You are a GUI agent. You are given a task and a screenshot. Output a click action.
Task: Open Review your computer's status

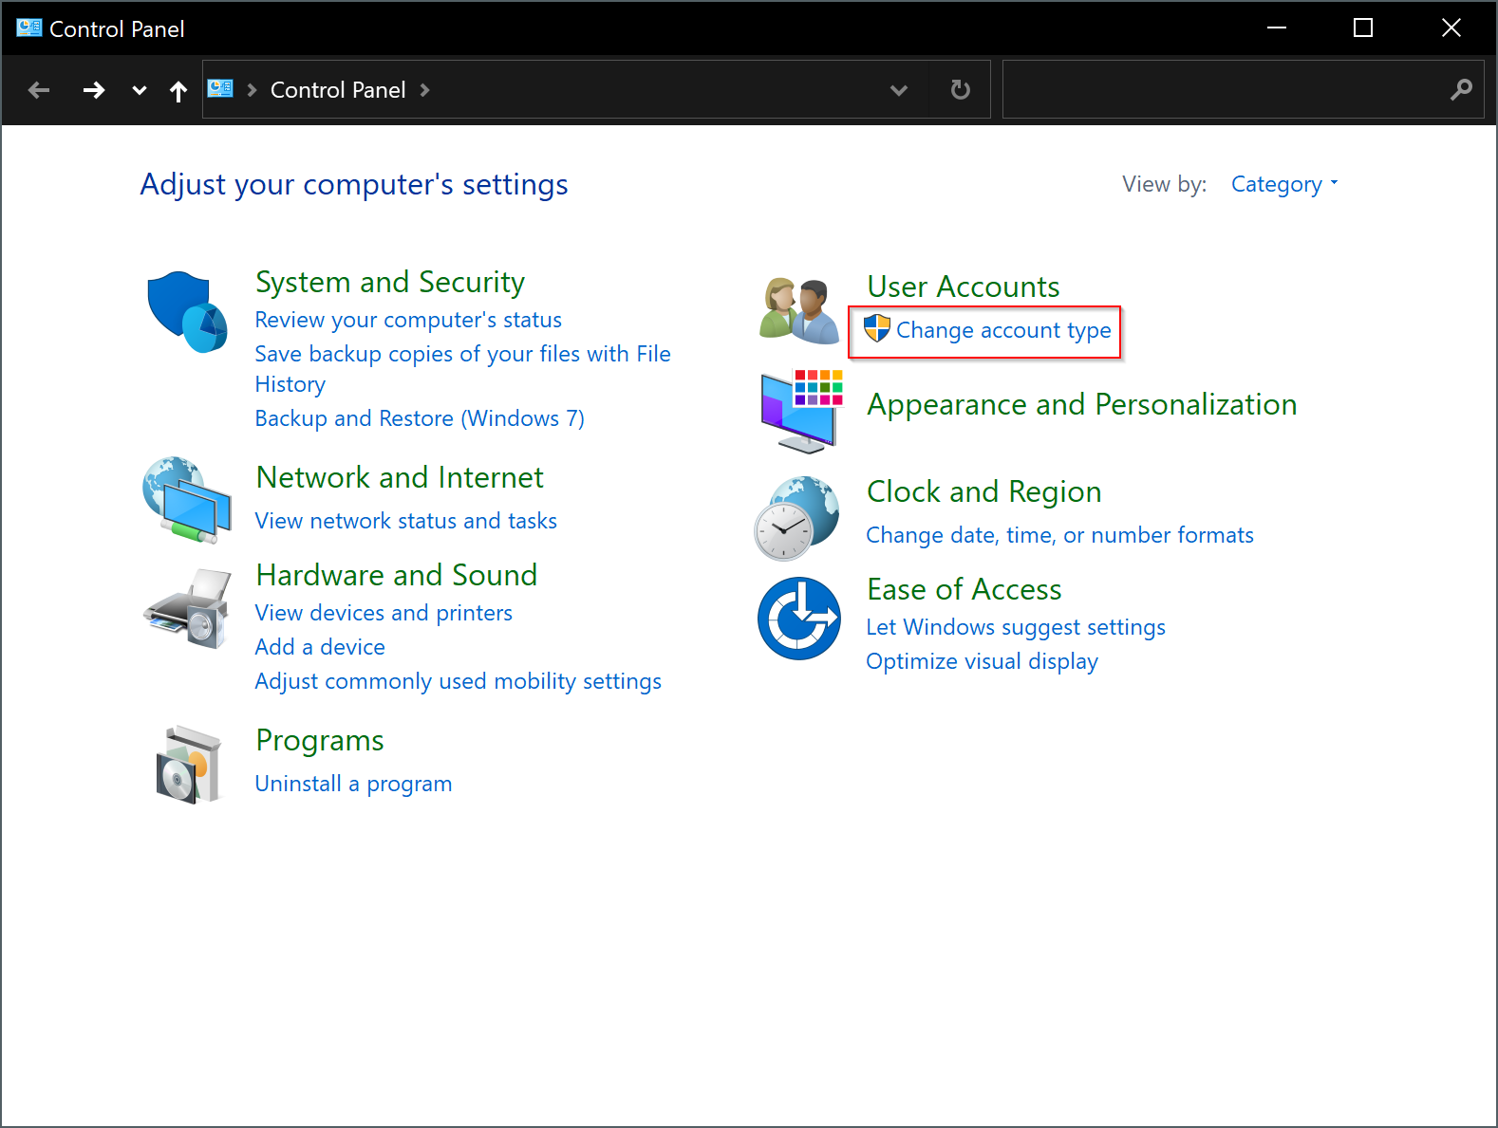click(x=408, y=320)
